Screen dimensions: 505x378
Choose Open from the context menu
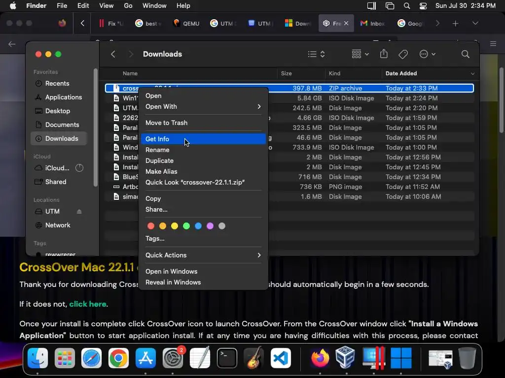tap(203, 96)
